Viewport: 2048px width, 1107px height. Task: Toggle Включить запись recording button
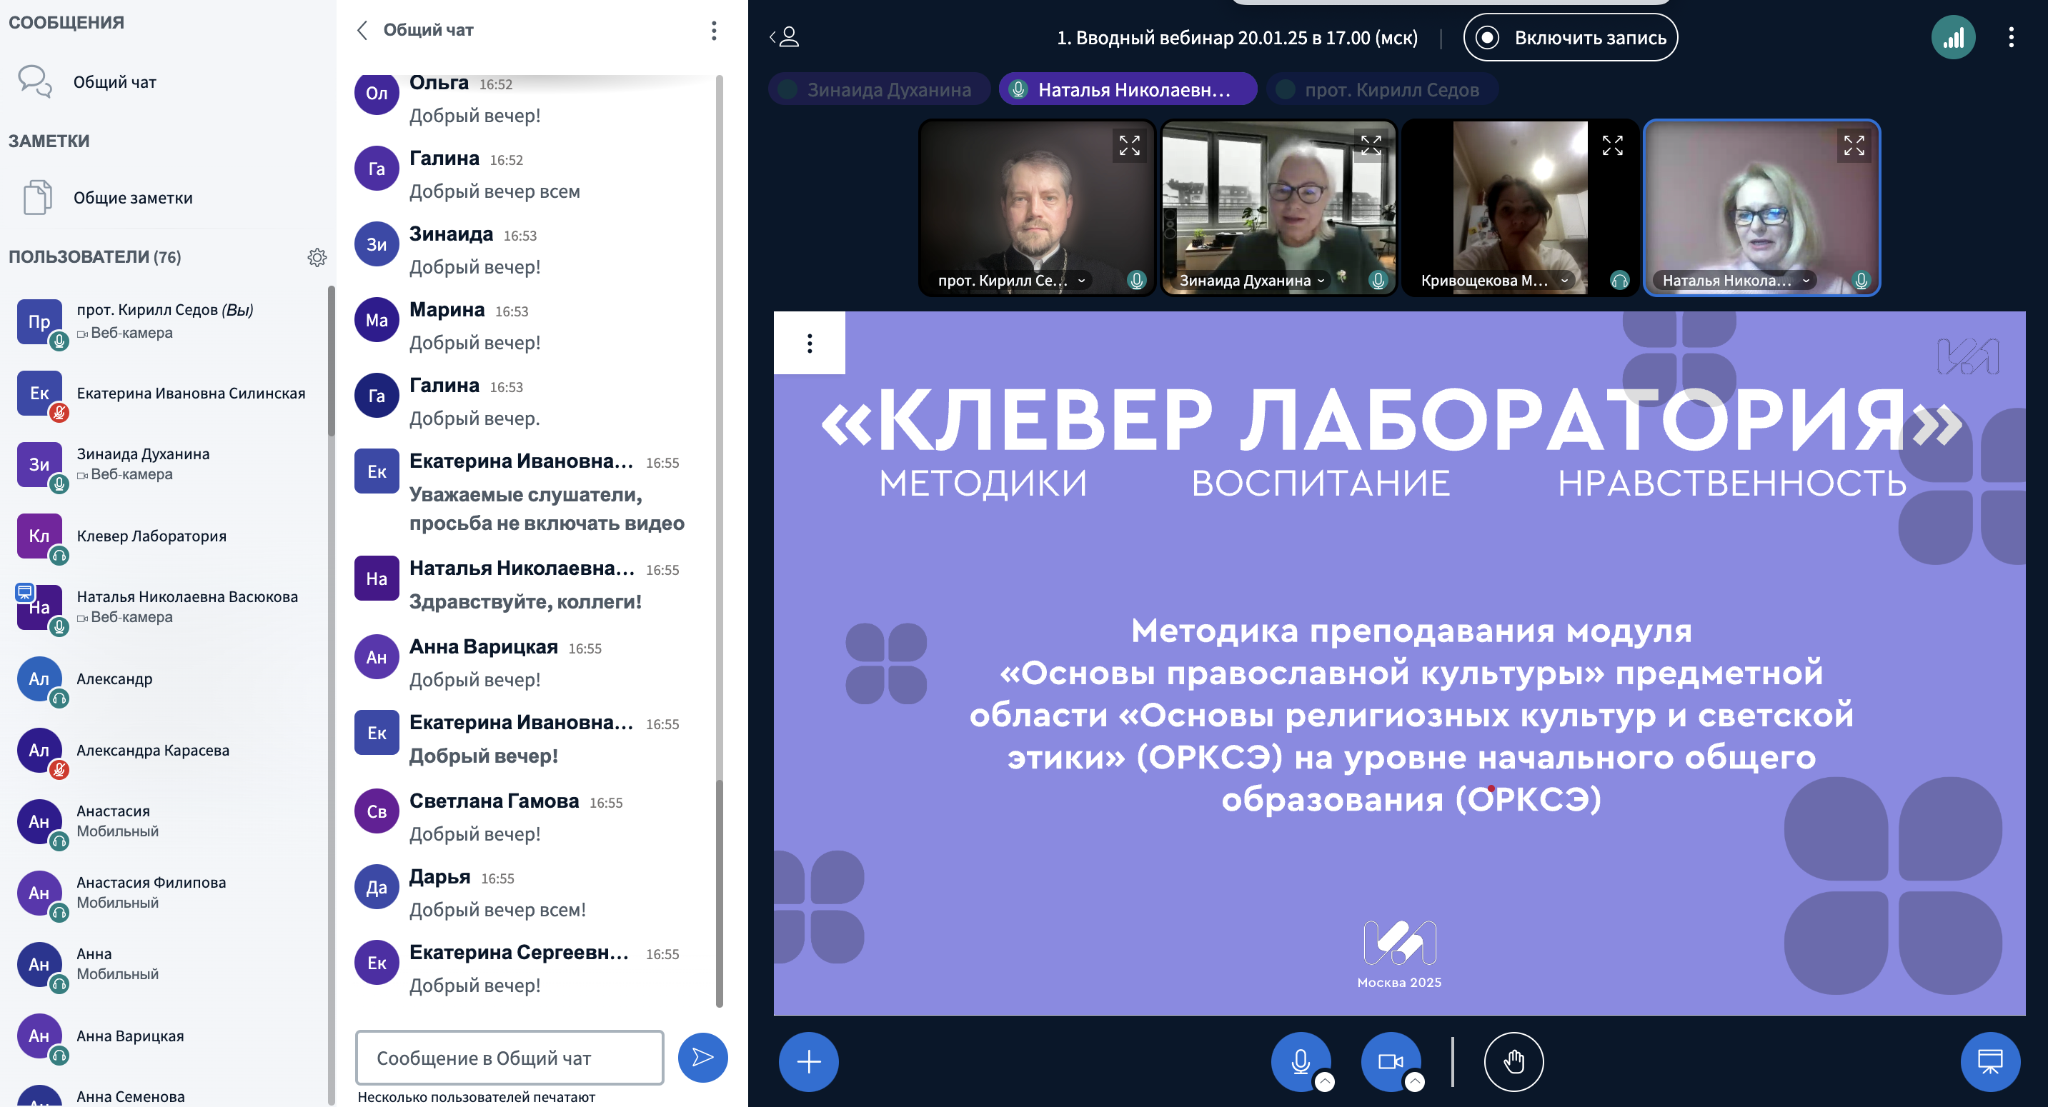[1570, 37]
